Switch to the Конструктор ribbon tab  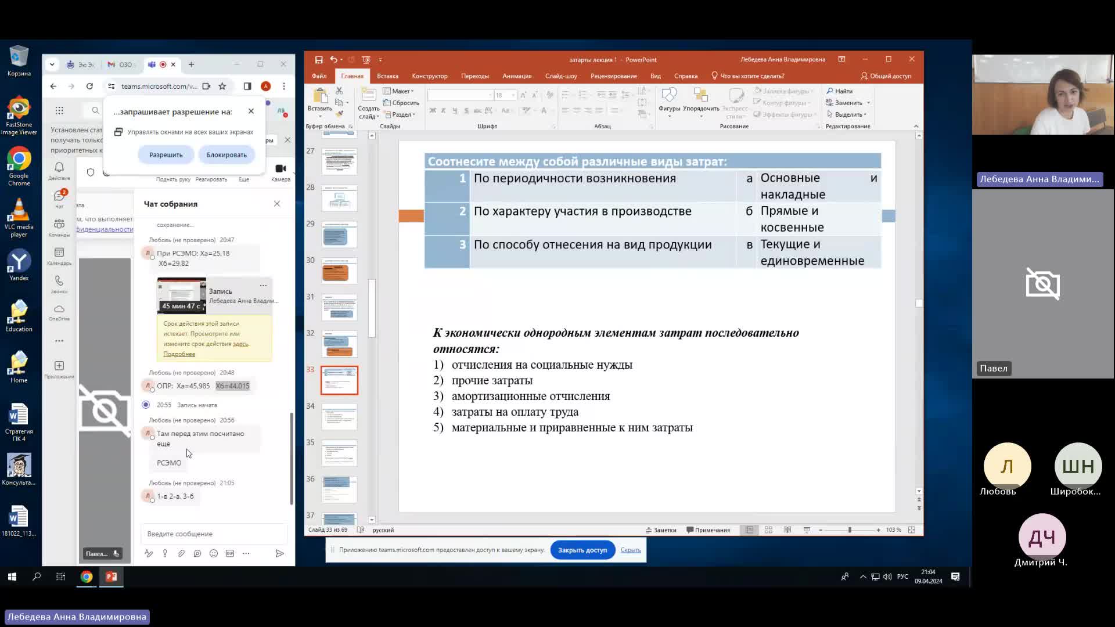coord(429,76)
